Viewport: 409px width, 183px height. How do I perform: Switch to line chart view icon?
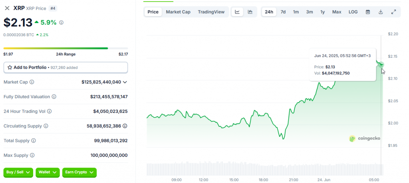tap(237, 12)
